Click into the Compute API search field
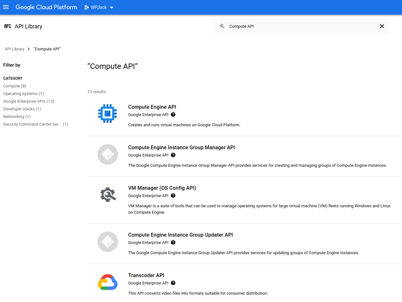The height and width of the screenshot is (302, 402). point(301,26)
